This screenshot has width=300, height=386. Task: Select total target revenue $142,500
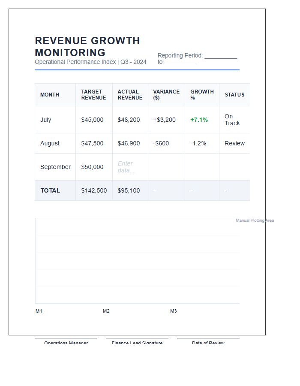tap(94, 190)
